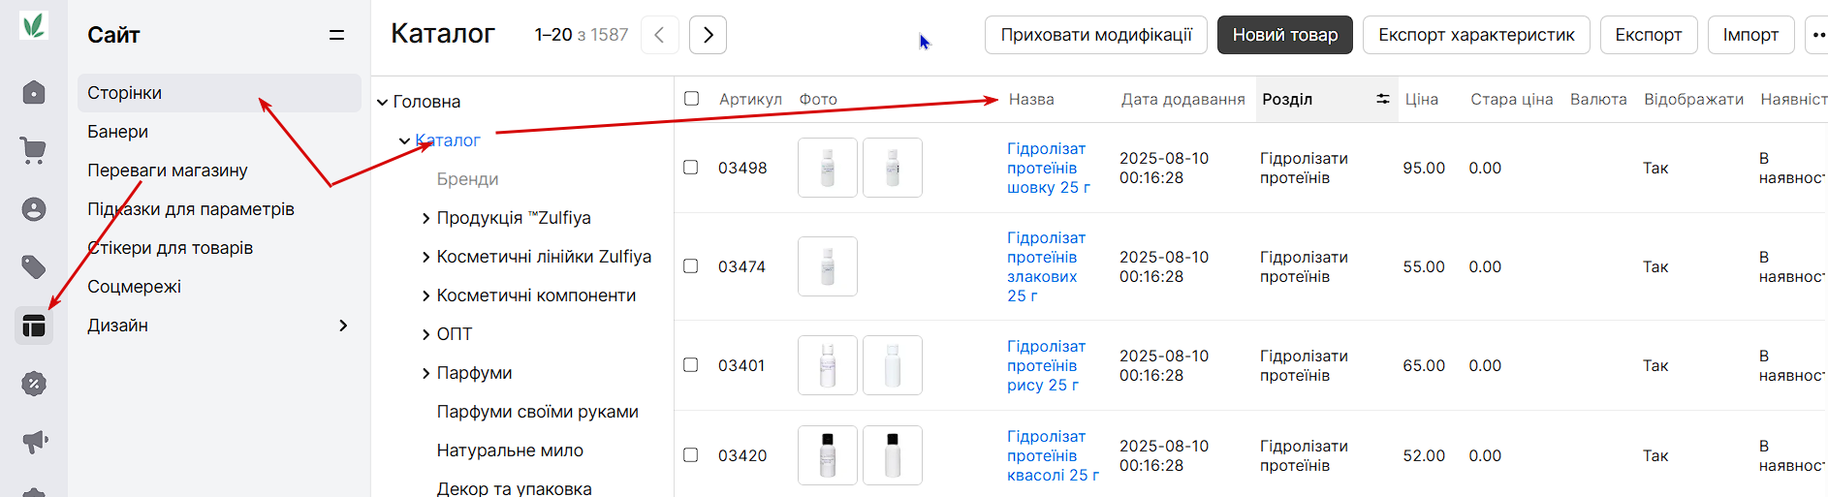Image resolution: width=1828 pixels, height=497 pixels.
Task: Click the Новий товар button
Action: tap(1284, 35)
